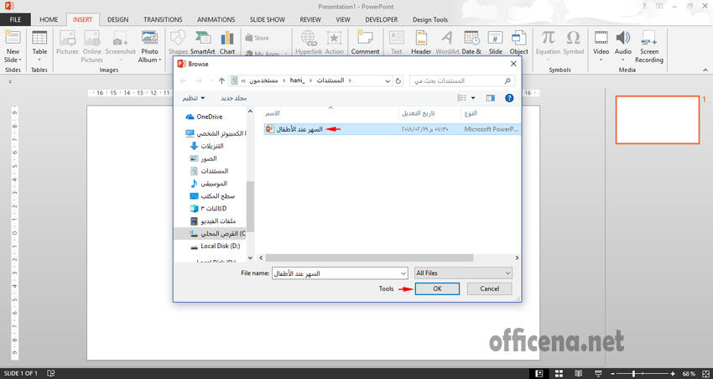The image size is (713, 379).
Task: Open Browse dialog help icon
Action: [x=509, y=98]
